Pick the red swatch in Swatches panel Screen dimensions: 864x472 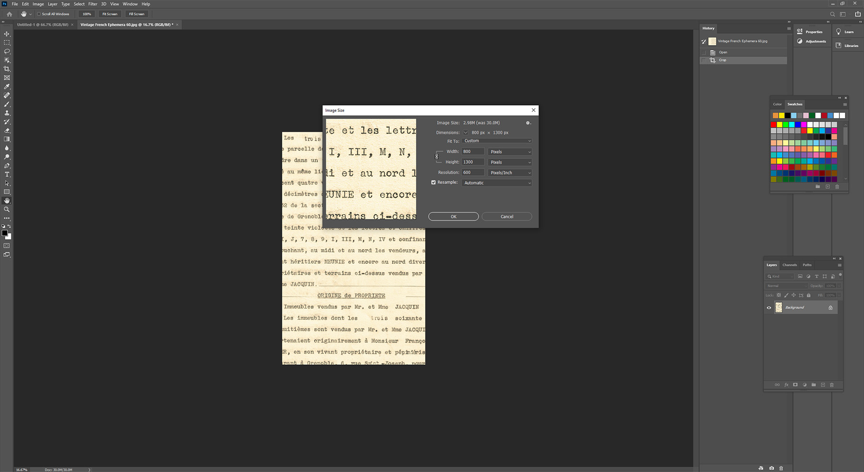point(773,124)
